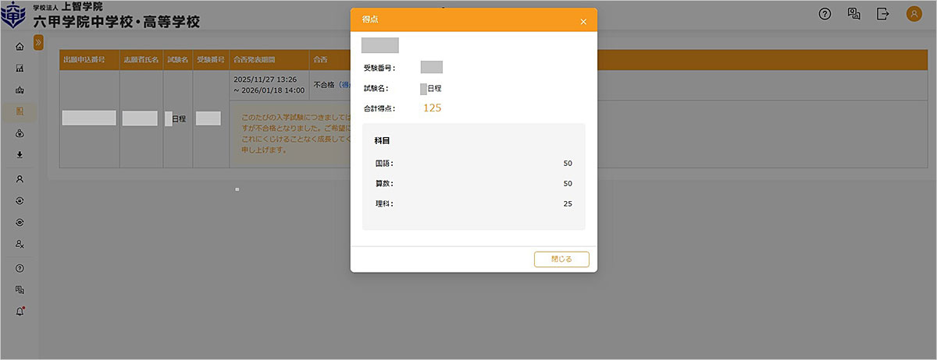The image size is (937, 360).
Task: Select the single person icon in sidebar
Action: [20, 178]
